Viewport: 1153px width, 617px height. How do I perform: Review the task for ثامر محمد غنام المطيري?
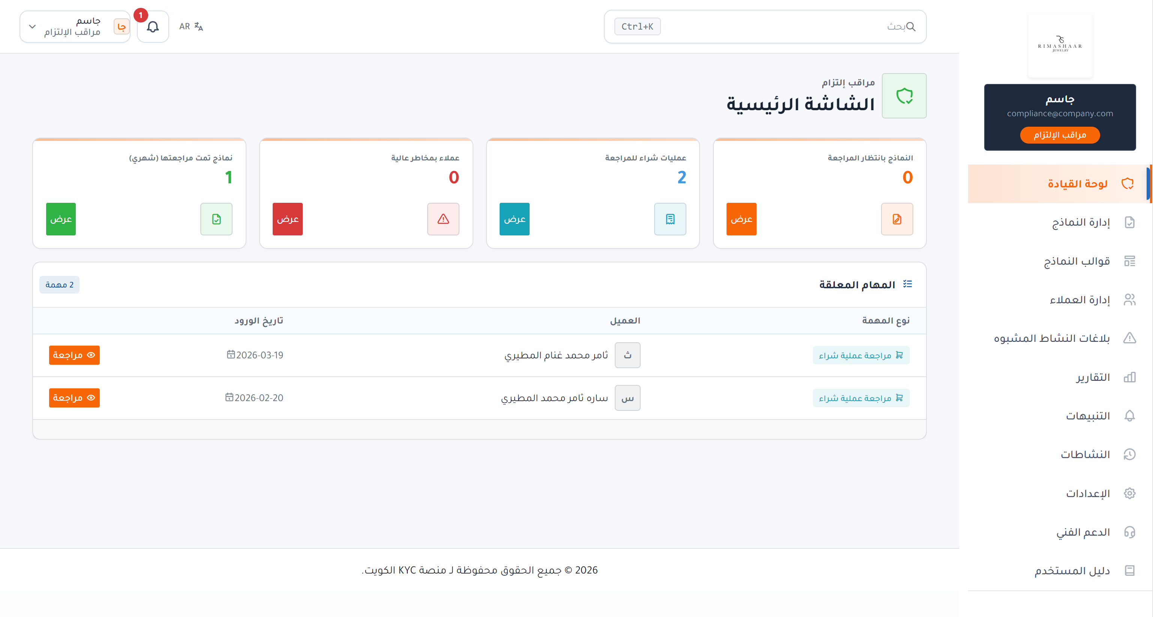pyautogui.click(x=74, y=355)
